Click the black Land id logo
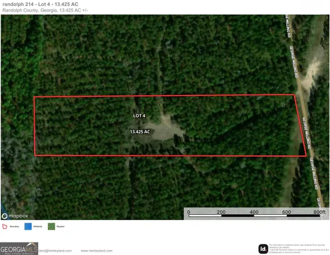This screenshot has height=255, width=330. pos(263,249)
